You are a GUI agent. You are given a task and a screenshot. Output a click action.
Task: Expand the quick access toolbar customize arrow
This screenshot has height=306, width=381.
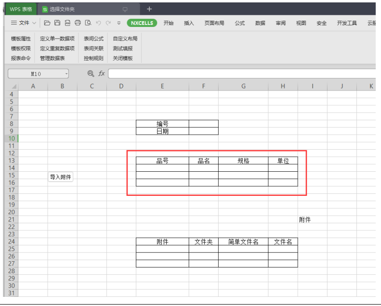pos(119,23)
